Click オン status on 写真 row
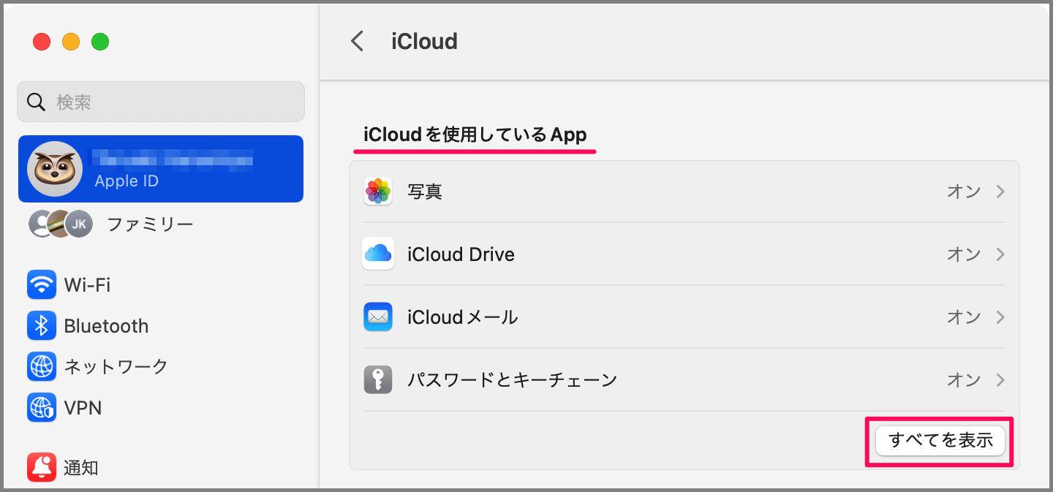1053x492 pixels. [x=964, y=192]
